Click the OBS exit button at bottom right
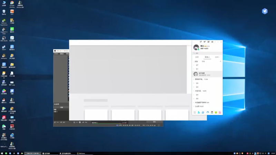Screen dimensions: 276x155 [154, 122]
